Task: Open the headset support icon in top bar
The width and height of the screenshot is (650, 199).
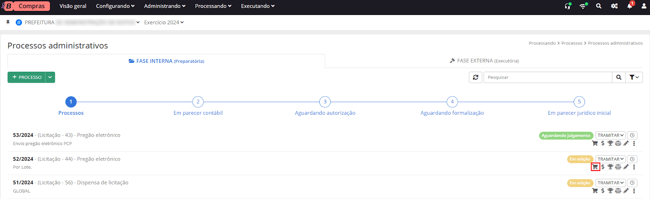Action: click(568, 6)
